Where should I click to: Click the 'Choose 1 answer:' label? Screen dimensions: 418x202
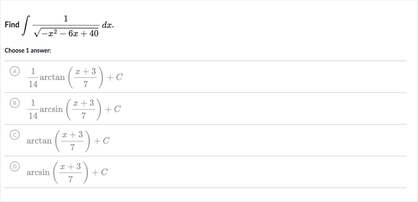[x=28, y=50]
